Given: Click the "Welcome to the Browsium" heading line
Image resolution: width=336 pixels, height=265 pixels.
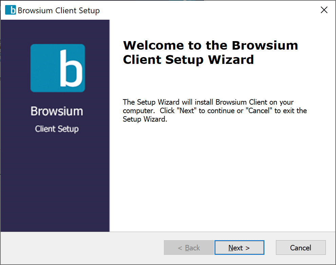Looking at the screenshot, I should coord(210,45).
